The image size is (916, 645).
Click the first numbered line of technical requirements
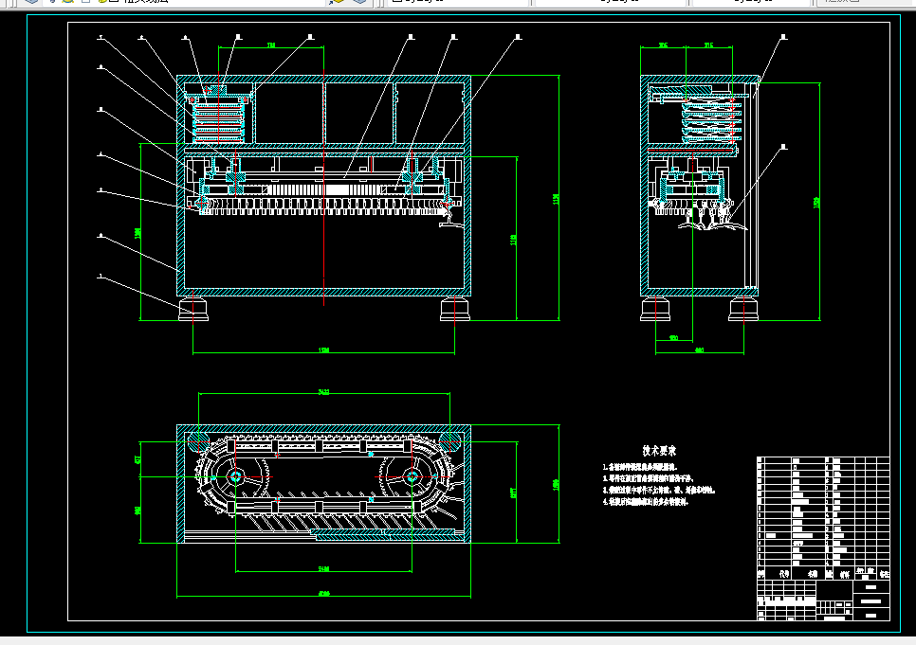pyautogui.click(x=640, y=467)
